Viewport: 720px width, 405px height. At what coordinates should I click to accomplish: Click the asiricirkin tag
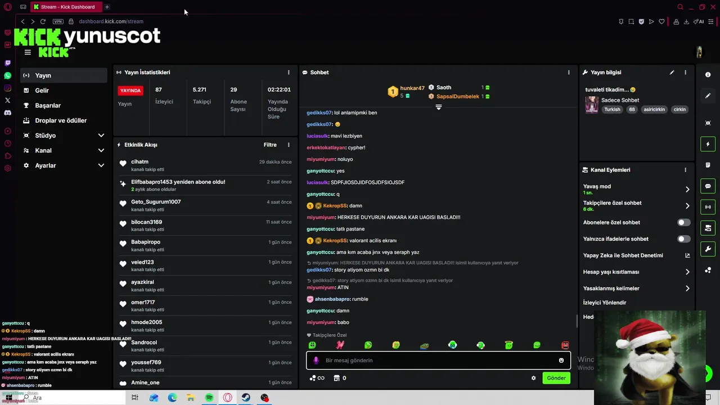tap(654, 110)
